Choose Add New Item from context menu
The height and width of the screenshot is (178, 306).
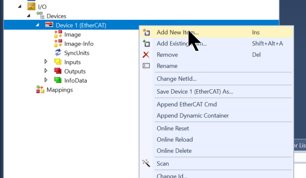tap(217, 33)
